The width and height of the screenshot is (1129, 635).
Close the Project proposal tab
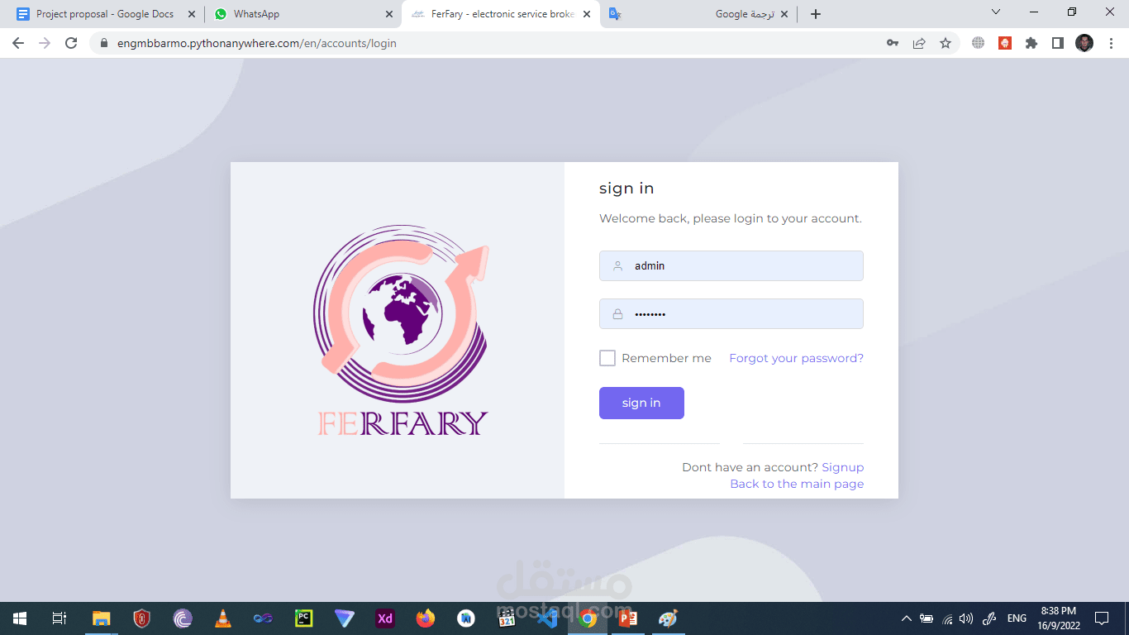pyautogui.click(x=192, y=14)
